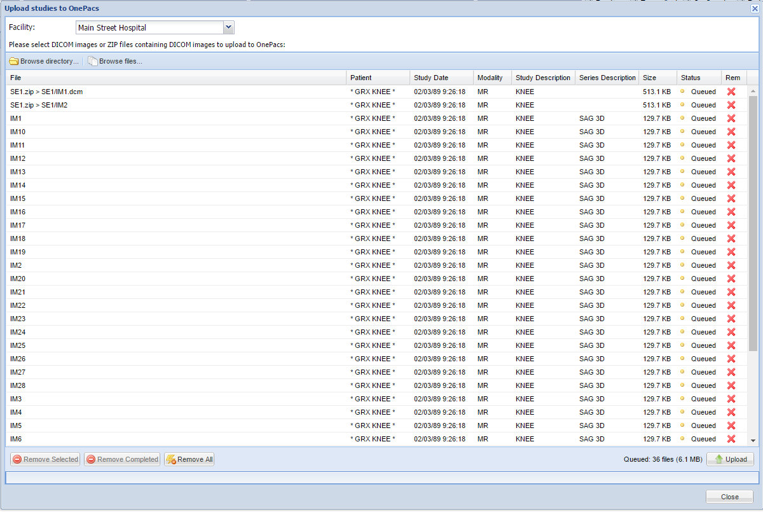Click remove icon in the IM25 row

tap(731, 345)
